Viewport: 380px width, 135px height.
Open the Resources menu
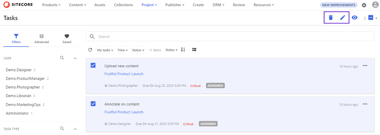tap(264, 5)
